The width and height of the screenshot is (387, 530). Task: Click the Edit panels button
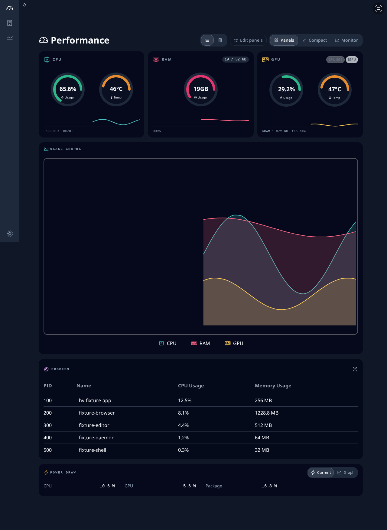[x=248, y=40]
